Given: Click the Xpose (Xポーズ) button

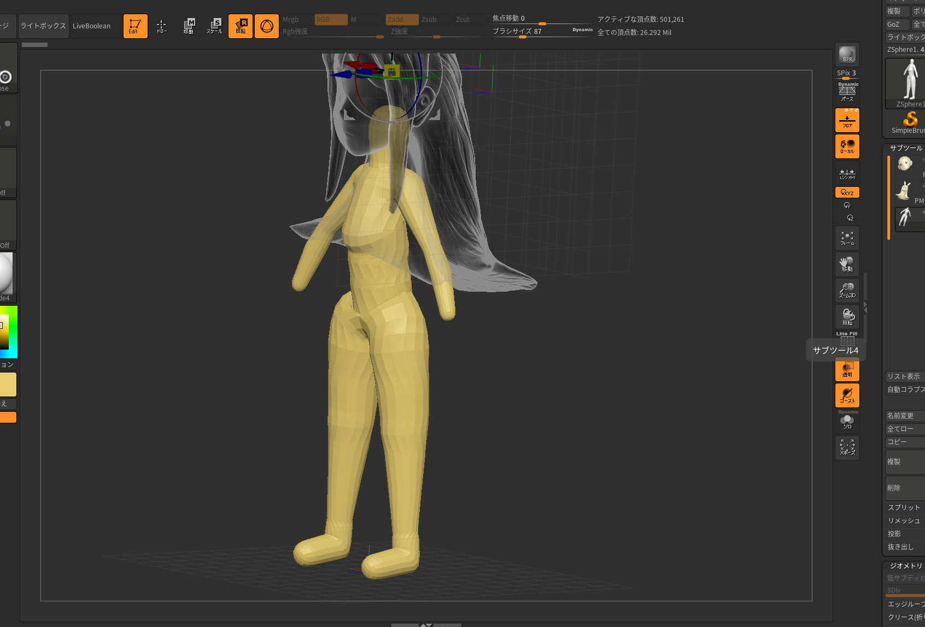Looking at the screenshot, I should click(x=847, y=448).
